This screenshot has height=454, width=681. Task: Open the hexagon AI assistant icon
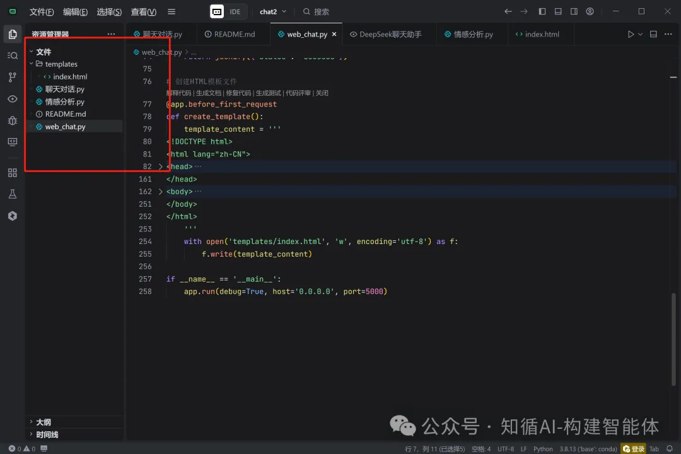point(13,216)
